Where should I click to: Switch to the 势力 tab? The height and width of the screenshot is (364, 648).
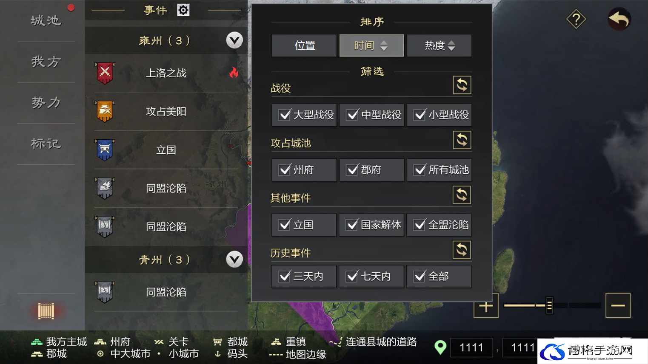click(46, 103)
